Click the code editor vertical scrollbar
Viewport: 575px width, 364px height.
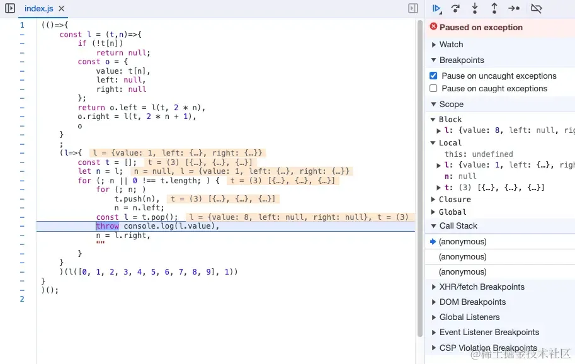point(420,178)
